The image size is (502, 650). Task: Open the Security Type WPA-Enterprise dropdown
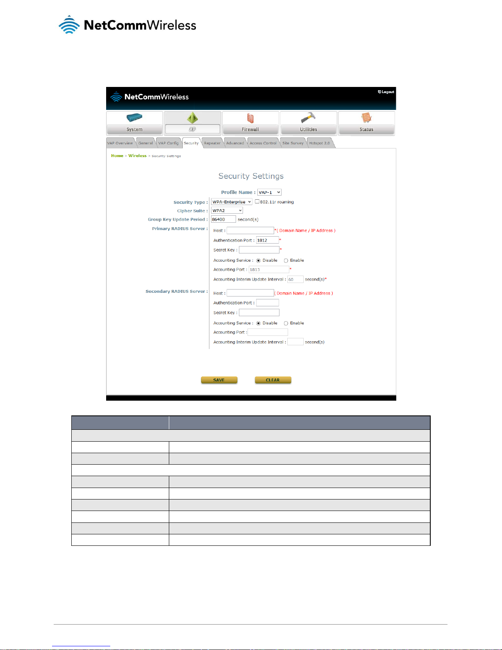(232, 202)
